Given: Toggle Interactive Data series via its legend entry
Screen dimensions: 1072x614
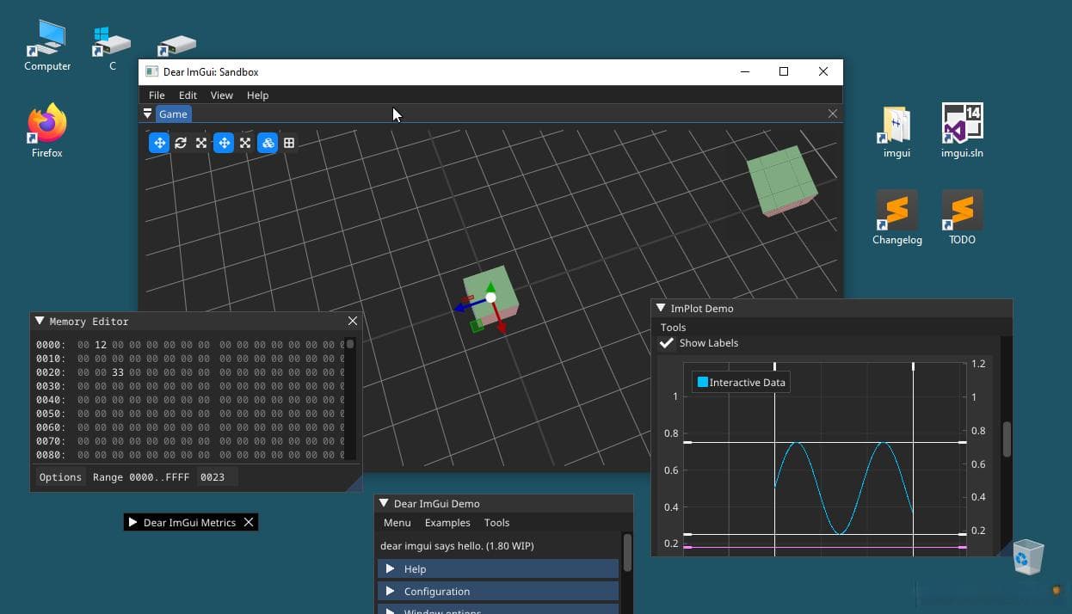Looking at the screenshot, I should (741, 382).
